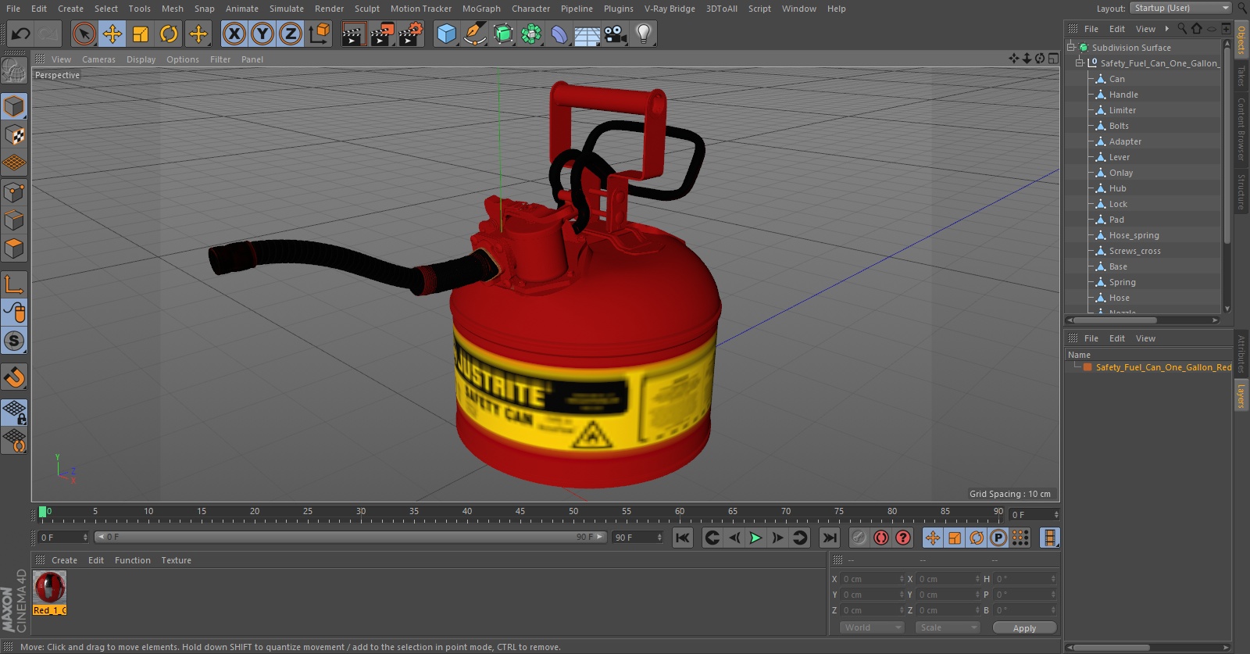Open viewport Filter menu
1250x654 pixels.
[220, 59]
